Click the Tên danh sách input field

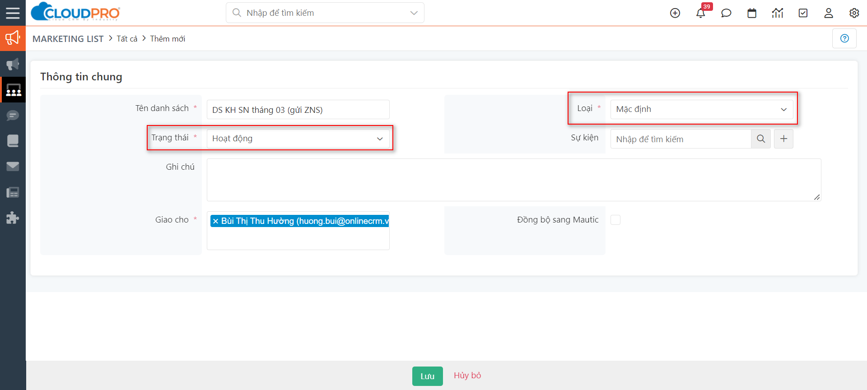(298, 110)
